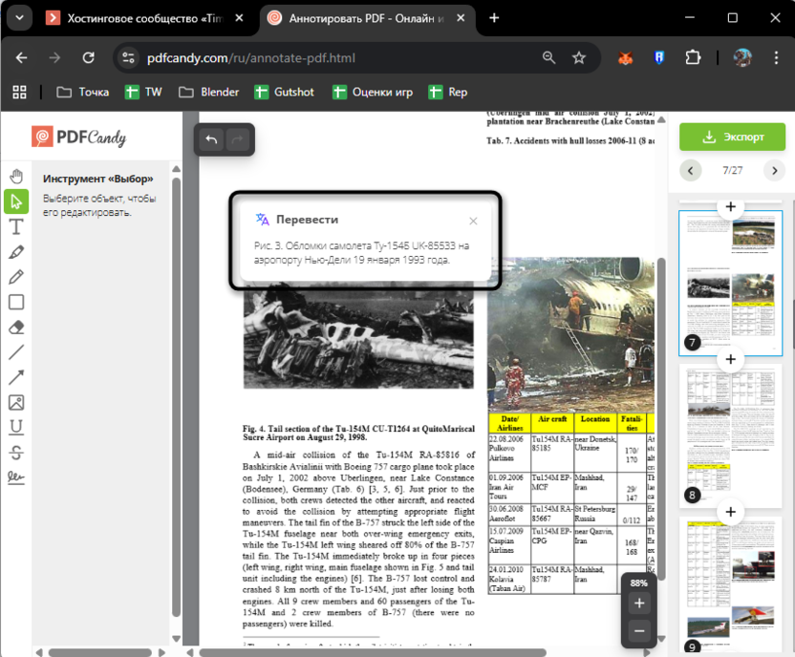Screen dimensions: 795x657
Task: Open the TW bookmarks folder
Action: 143,92
